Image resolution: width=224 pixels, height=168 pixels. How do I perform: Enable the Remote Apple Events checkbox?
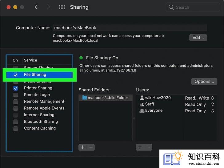16,108
